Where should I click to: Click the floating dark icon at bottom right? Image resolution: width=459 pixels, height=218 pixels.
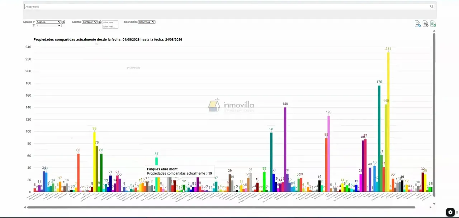450,212
